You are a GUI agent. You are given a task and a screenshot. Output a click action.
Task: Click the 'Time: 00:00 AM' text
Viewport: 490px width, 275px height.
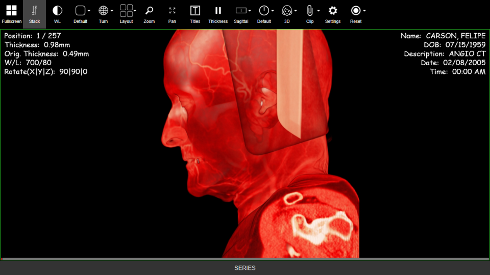pyautogui.click(x=457, y=72)
